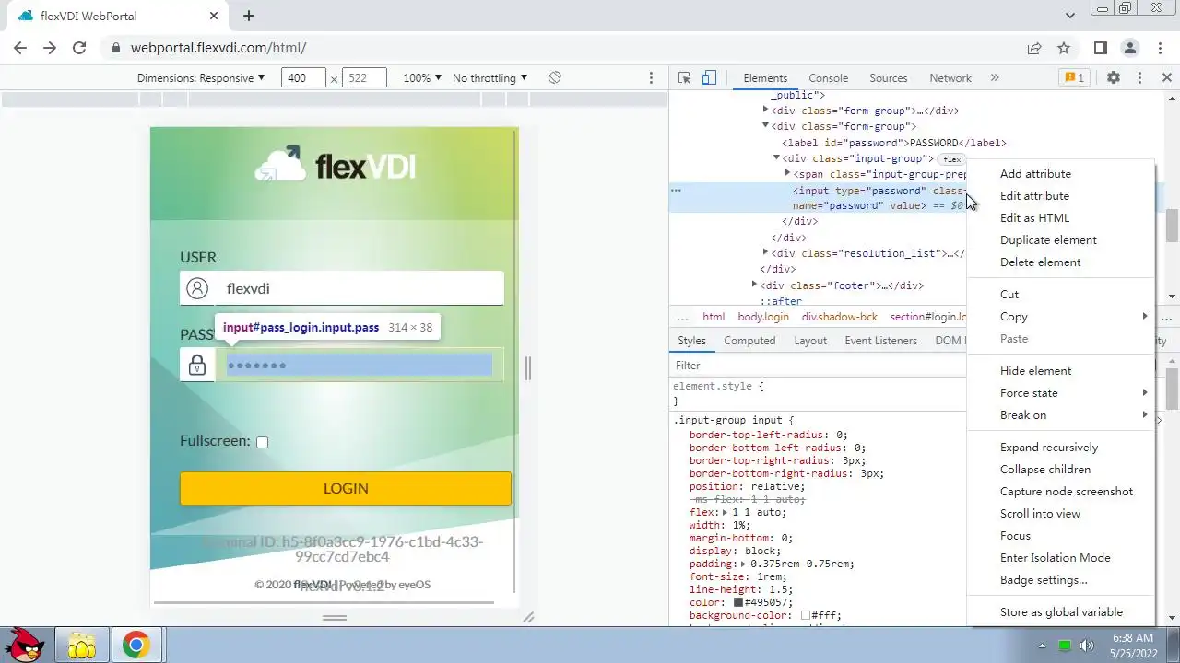Viewport: 1180px width, 663px height.
Task: Collapse the input-group div node
Action: (x=776, y=158)
